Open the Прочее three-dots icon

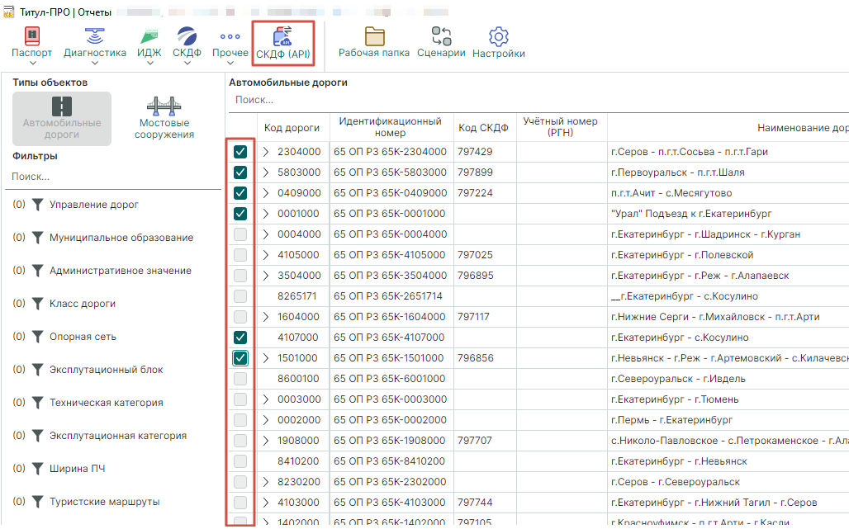click(x=230, y=37)
